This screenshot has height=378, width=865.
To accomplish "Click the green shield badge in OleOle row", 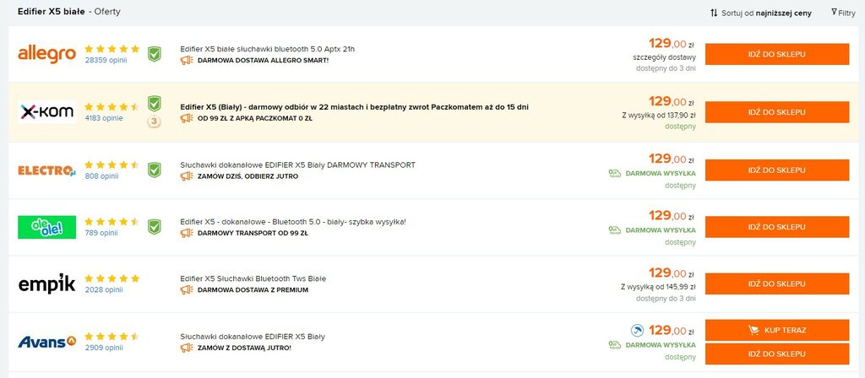I will 155,226.
